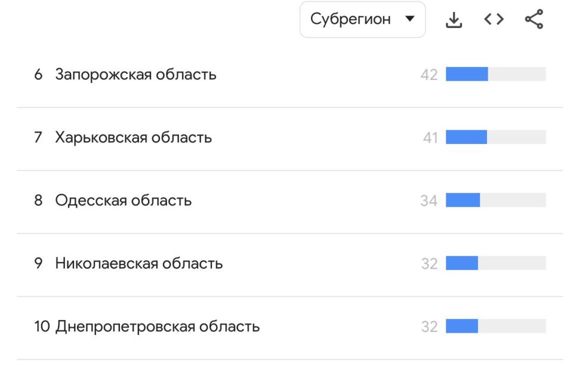Click the interest bar for Одесская область

495,200
